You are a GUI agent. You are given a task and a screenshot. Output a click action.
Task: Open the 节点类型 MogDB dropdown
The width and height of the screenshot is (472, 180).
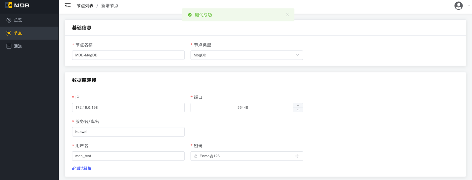tap(247, 55)
